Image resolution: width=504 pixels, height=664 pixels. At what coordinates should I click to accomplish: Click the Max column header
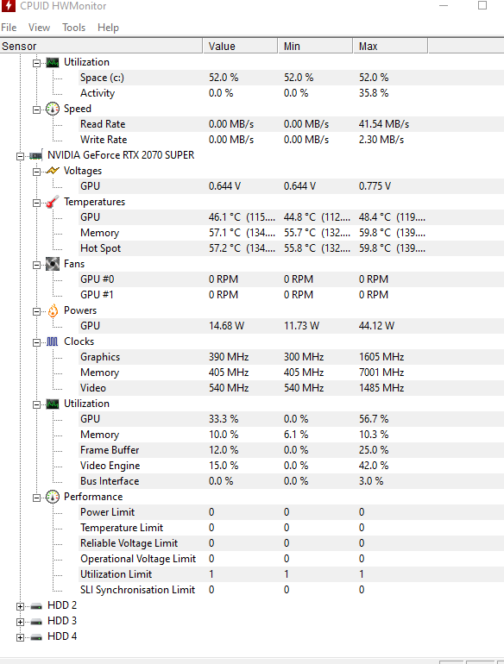click(x=390, y=47)
